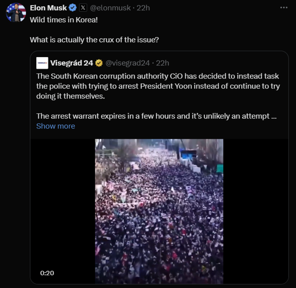The height and width of the screenshot is (288, 296).
Task: Click the @visegrad24 handle
Action: 128,63
